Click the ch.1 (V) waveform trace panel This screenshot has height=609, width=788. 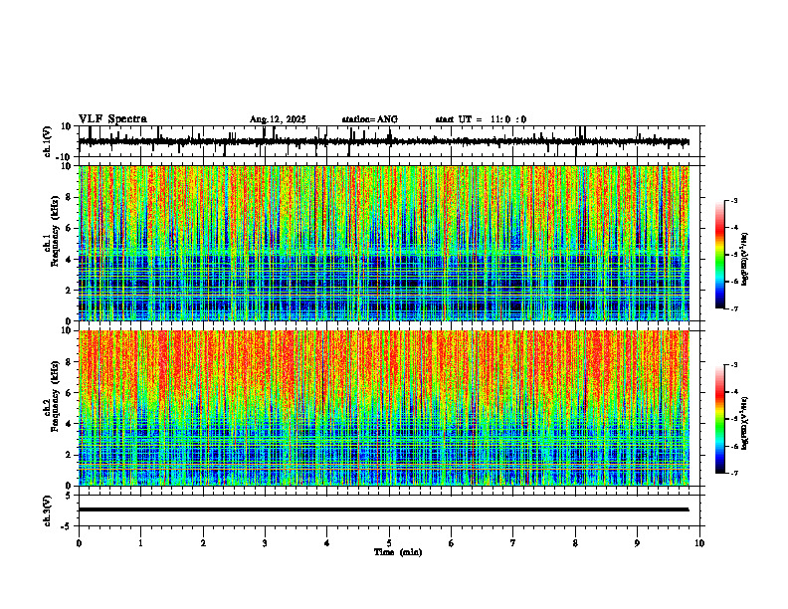coord(391,141)
